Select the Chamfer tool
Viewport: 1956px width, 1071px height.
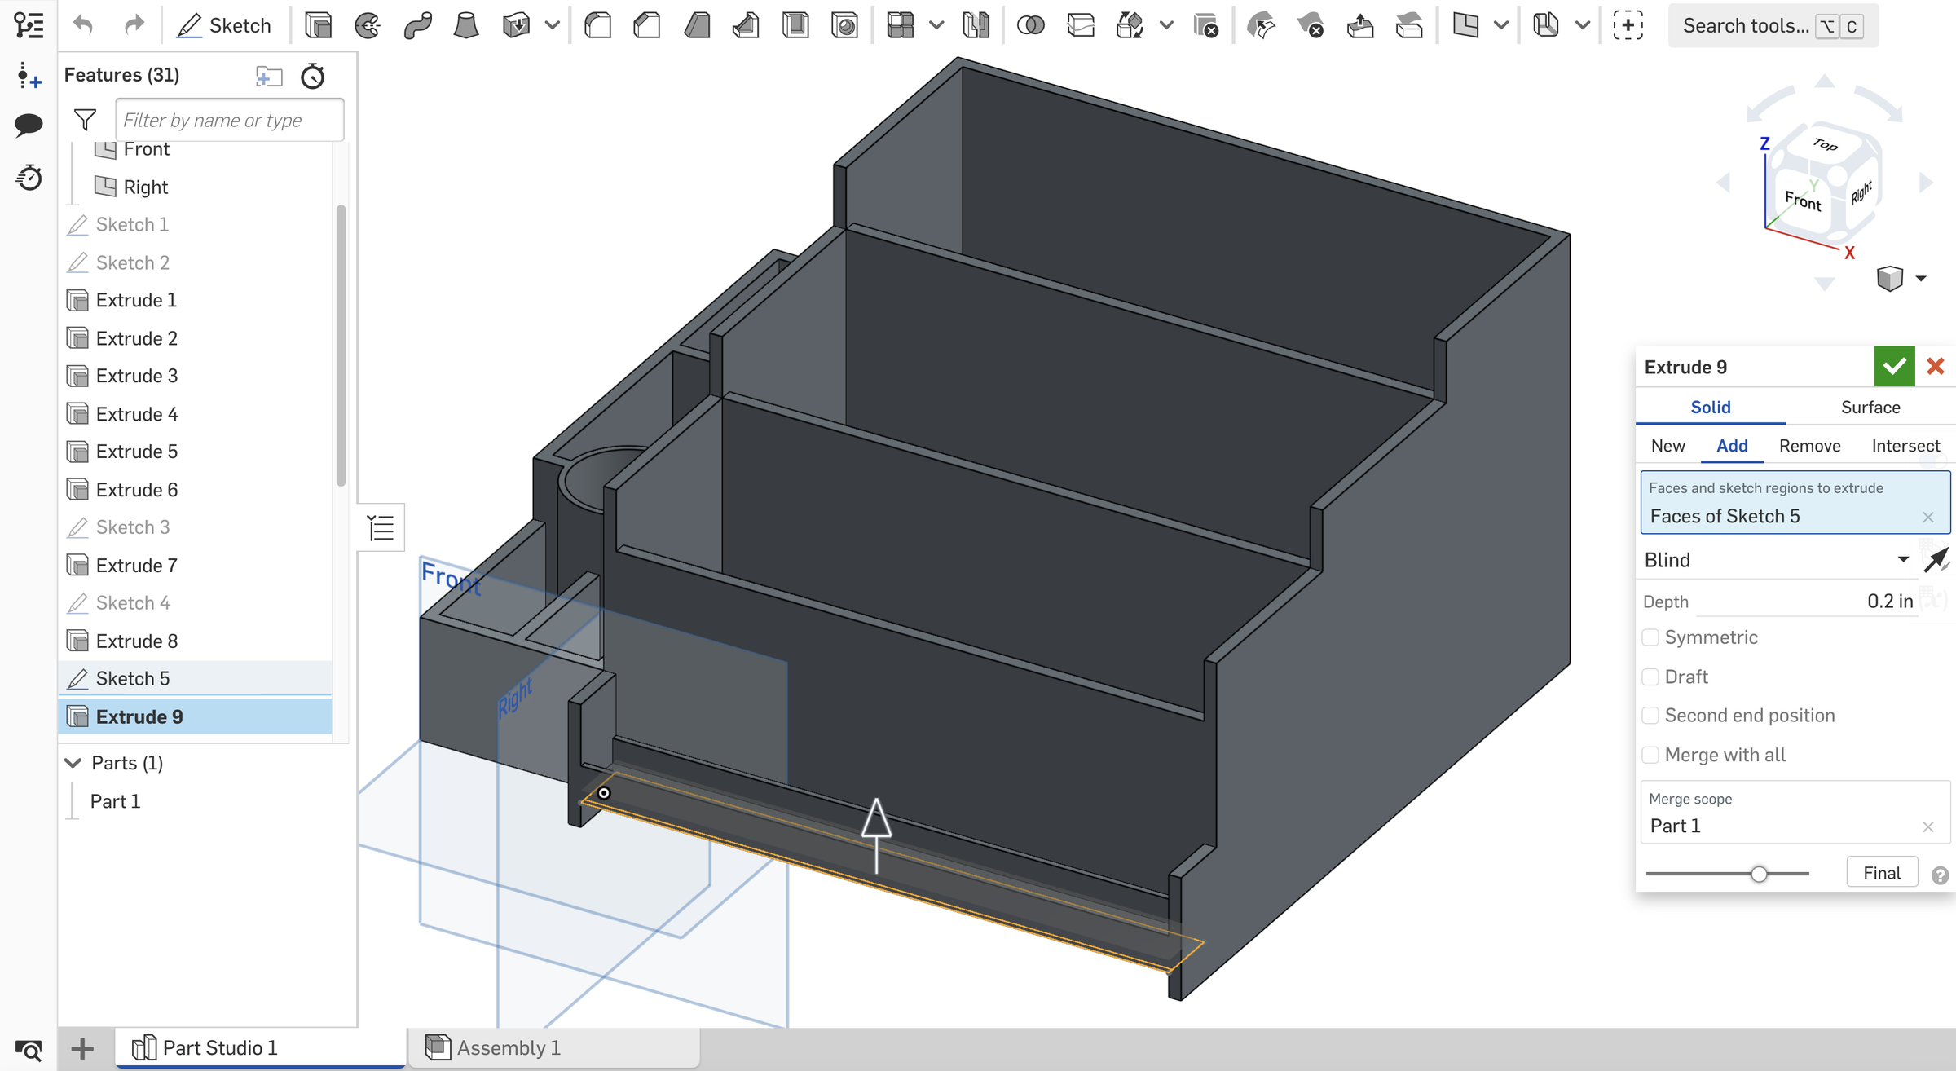click(x=646, y=24)
